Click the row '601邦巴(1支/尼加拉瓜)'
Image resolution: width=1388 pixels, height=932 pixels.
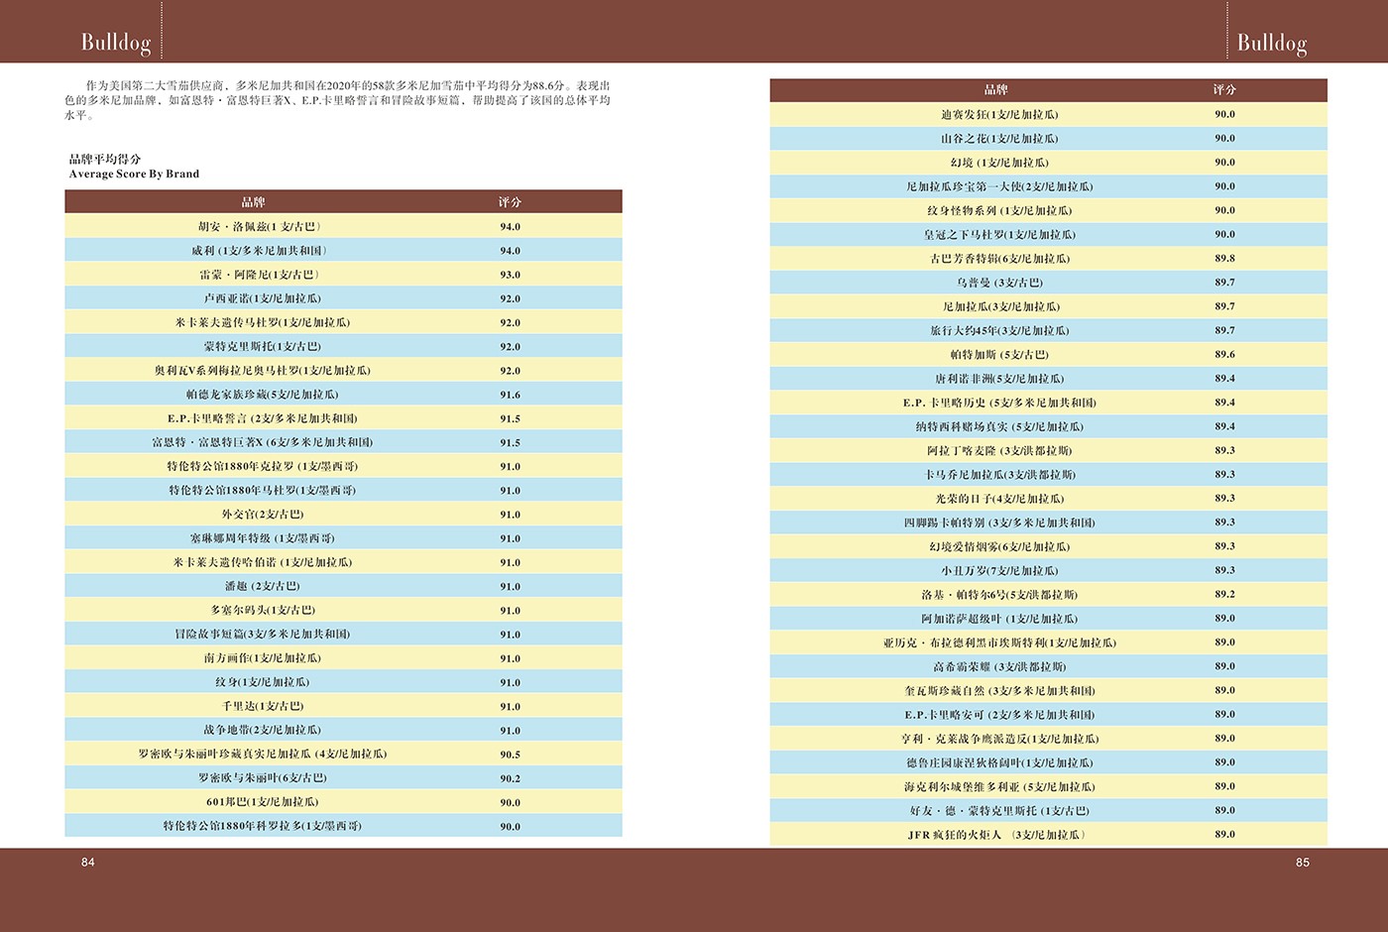coord(343,802)
